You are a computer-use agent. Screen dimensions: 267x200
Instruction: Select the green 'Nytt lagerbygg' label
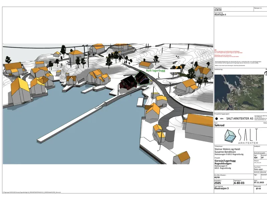pyautogui.click(x=156, y=70)
